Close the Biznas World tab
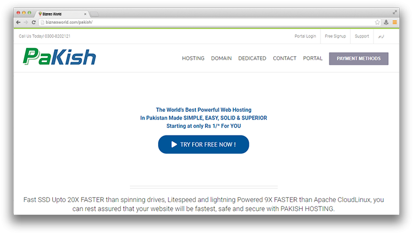Viewport: 413px width, 234px height. point(85,13)
